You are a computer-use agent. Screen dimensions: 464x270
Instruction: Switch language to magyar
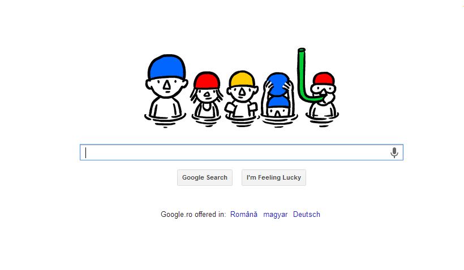276,215
